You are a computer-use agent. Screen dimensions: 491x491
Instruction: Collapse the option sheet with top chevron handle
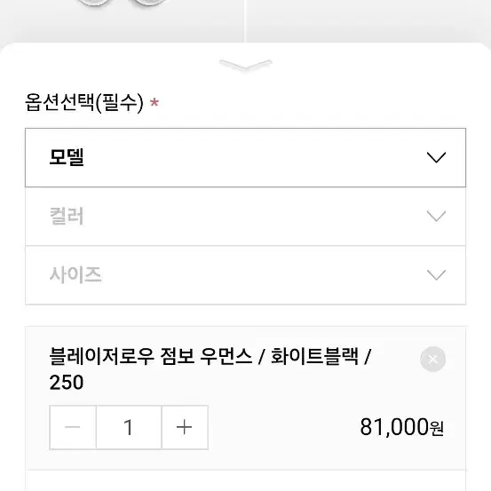click(x=245, y=65)
